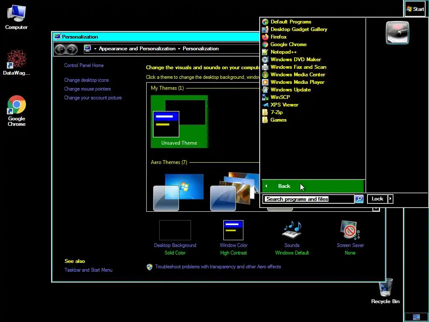Open Notepad++ from the programs list
Image resolution: width=429 pixels, height=322 pixels.
(x=279, y=52)
